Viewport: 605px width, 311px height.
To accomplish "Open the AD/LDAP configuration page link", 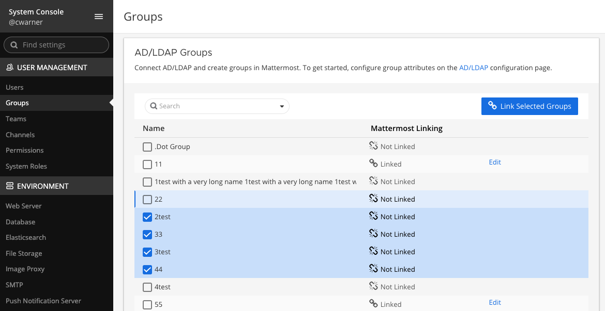I will tap(474, 67).
